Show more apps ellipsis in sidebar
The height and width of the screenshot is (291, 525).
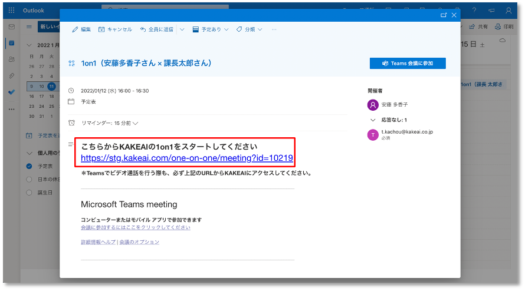12,109
